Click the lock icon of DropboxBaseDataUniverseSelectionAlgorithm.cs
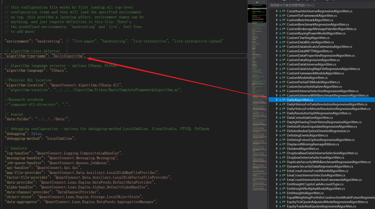This screenshot has height=209, width=375. [x=280, y=153]
